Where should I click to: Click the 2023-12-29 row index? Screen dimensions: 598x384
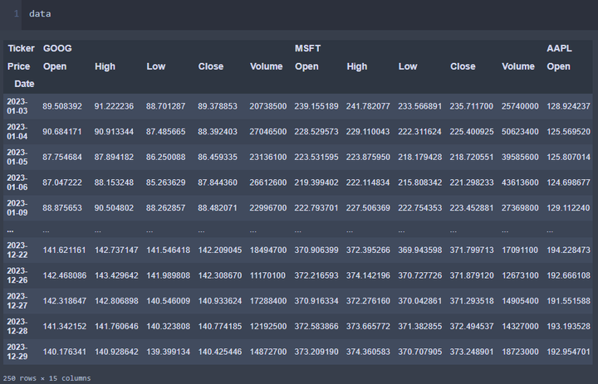point(17,352)
